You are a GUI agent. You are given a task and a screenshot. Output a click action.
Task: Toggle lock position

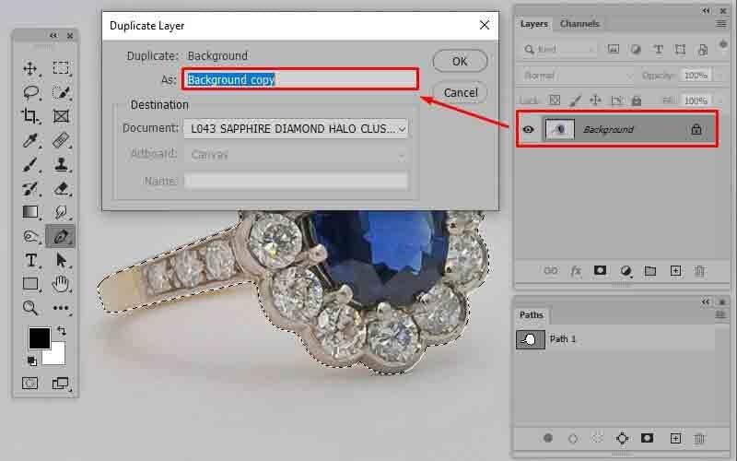point(595,100)
